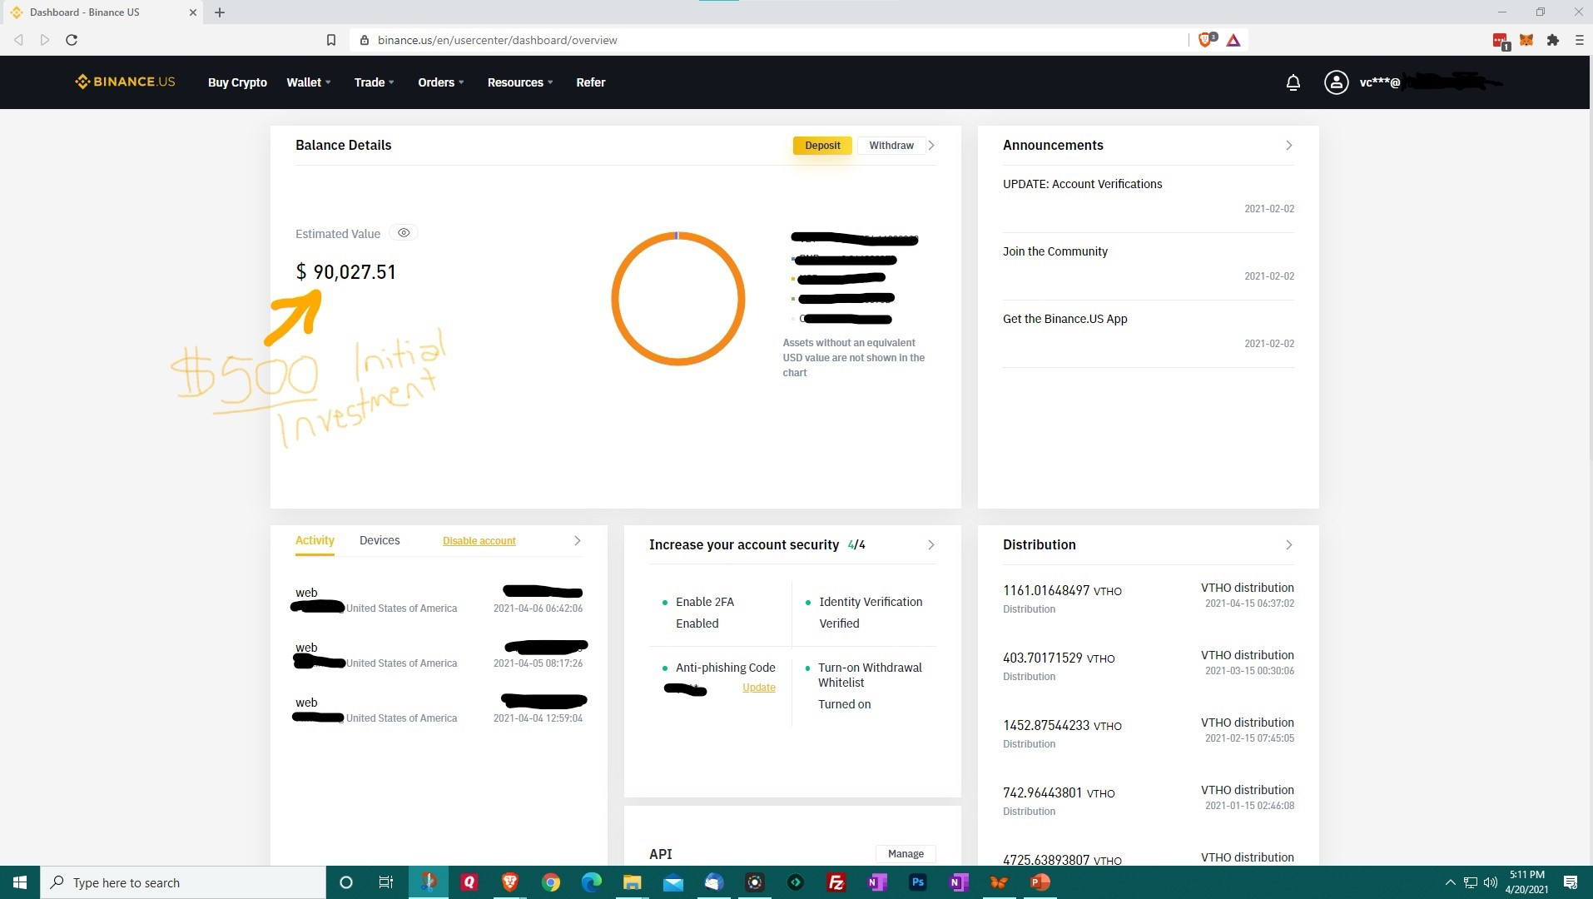Open Windows Start menu

[x=20, y=882]
